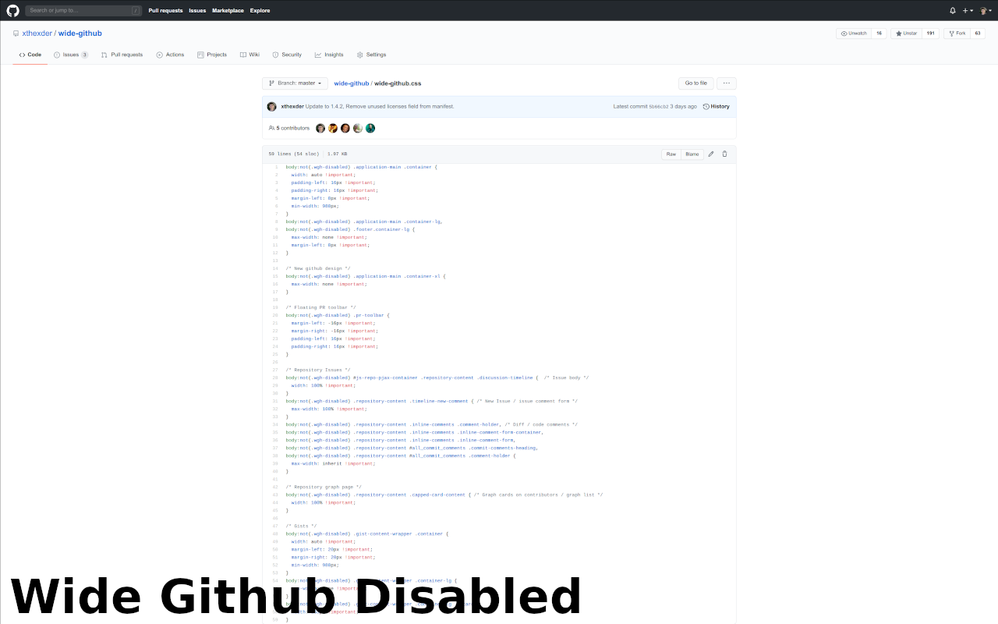Click the Search or jump to field
The height and width of the screenshot is (624, 998).
pos(83,10)
